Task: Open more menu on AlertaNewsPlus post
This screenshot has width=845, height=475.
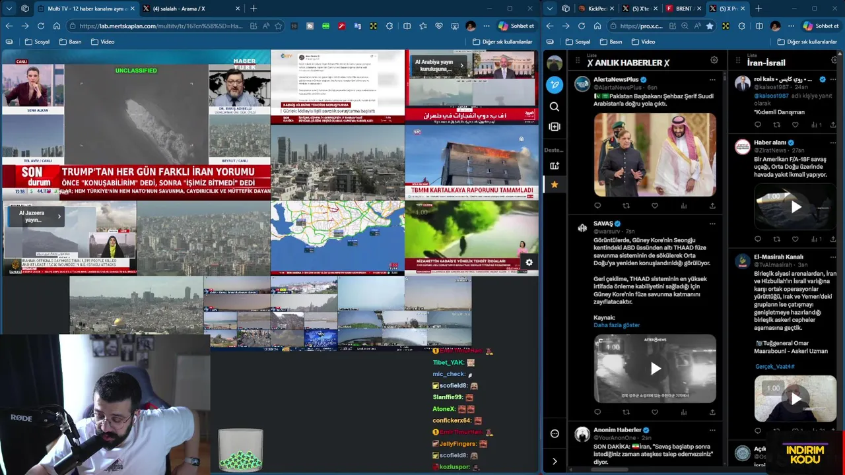Action: (712, 79)
